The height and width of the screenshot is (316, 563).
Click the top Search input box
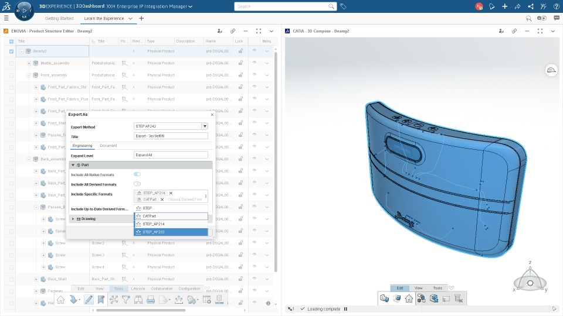(281, 6)
